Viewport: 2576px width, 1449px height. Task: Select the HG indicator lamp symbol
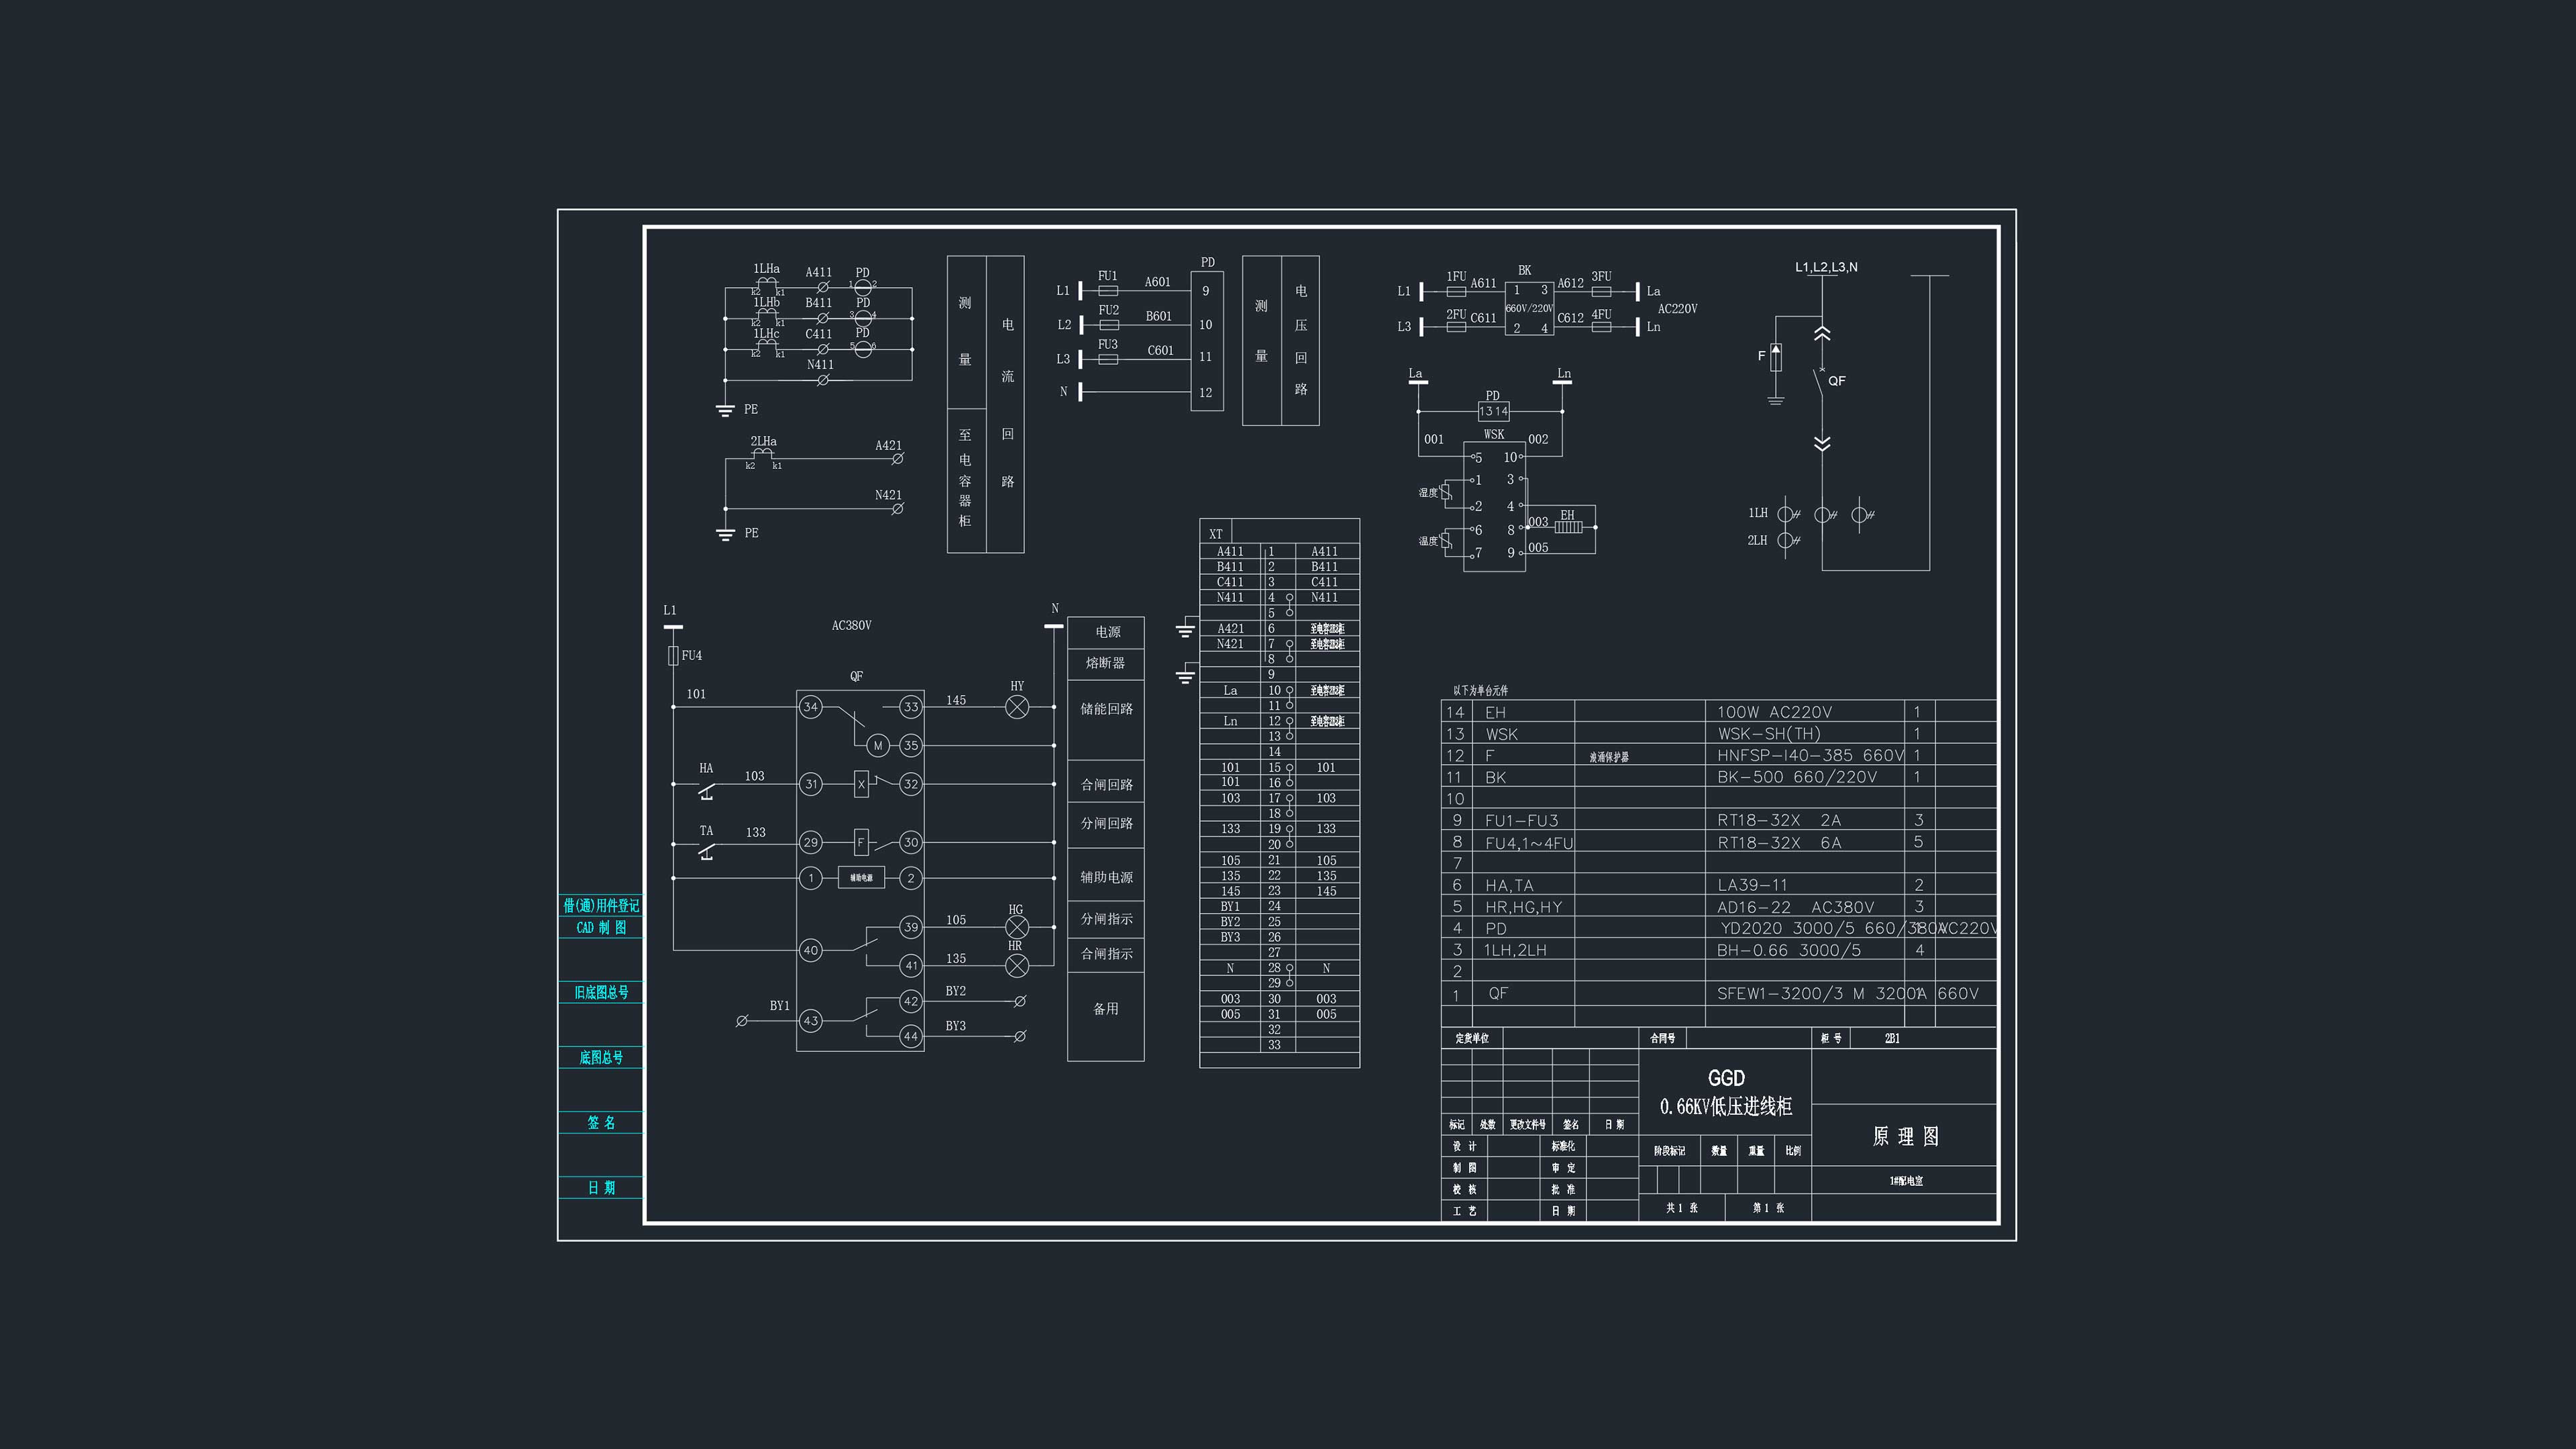[1016, 927]
